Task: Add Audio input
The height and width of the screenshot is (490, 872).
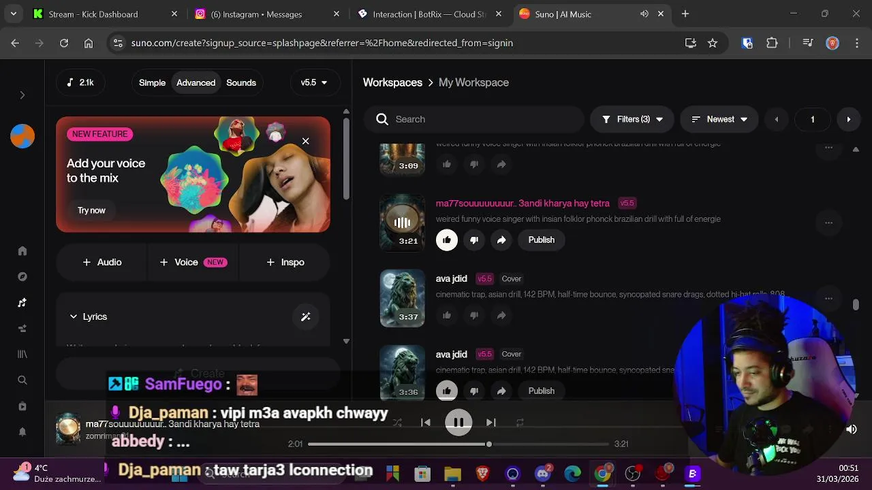Action: pyautogui.click(x=102, y=262)
